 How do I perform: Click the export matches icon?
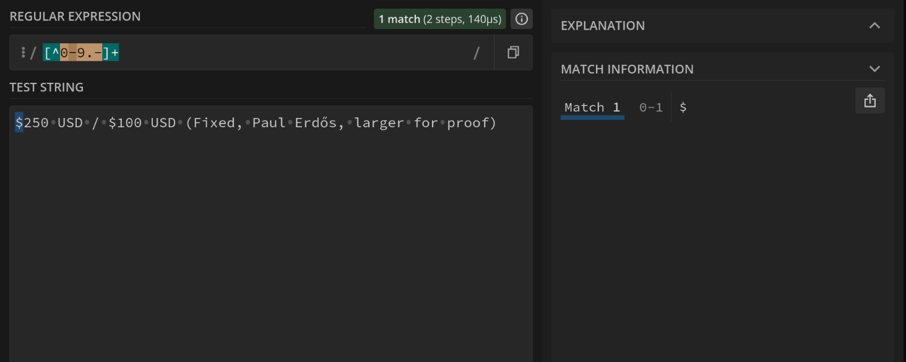[869, 101]
